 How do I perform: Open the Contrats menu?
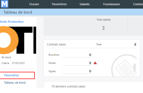tap(138, 4)
